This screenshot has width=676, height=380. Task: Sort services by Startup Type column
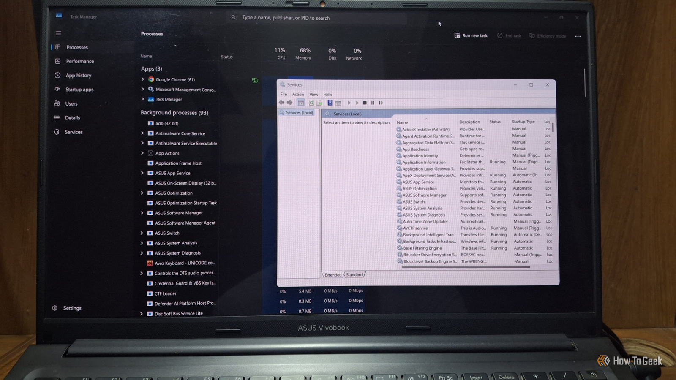pos(523,122)
